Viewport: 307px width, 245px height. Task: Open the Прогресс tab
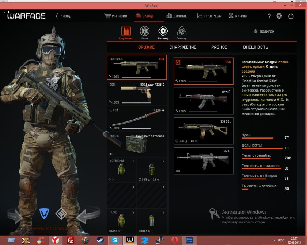click(209, 16)
